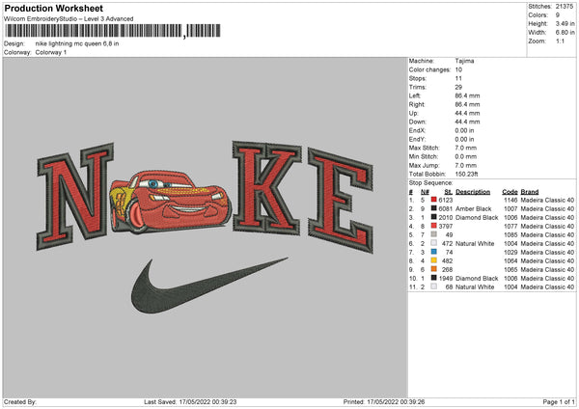Select the red swatch beside 3797 stitches
The image size is (579, 409).
[434, 226]
